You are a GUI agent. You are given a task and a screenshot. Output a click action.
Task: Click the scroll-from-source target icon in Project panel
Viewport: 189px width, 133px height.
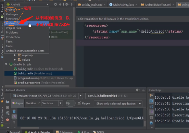coord(55,4)
